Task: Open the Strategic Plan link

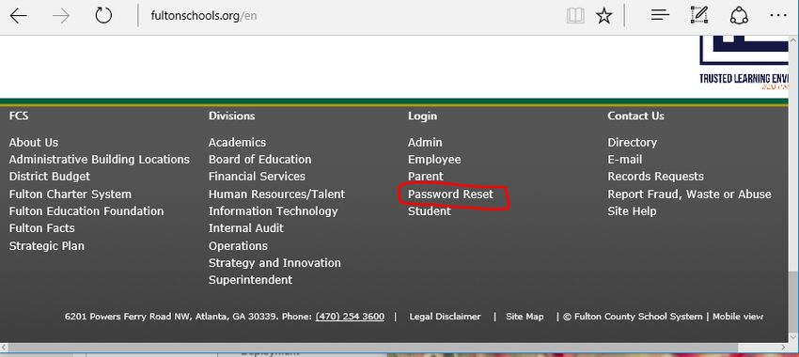Action: [x=47, y=246]
